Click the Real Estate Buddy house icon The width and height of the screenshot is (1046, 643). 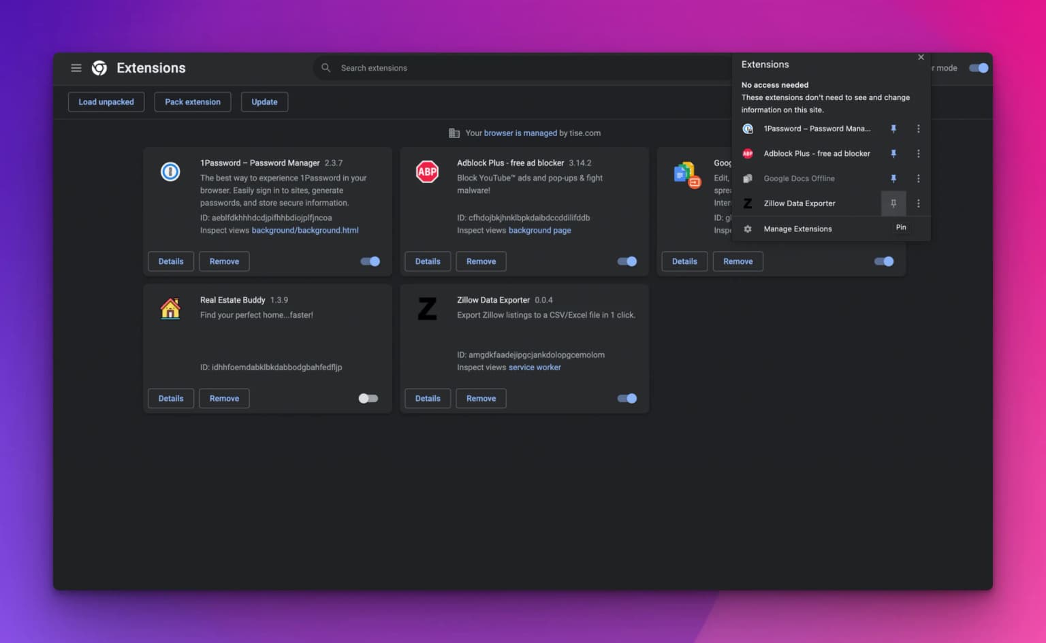tap(170, 308)
